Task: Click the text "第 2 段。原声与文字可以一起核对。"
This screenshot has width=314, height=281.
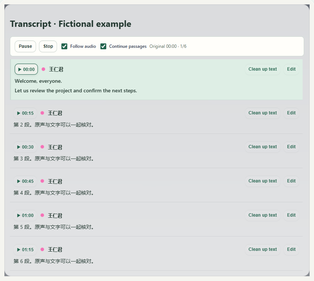Action: (54, 125)
